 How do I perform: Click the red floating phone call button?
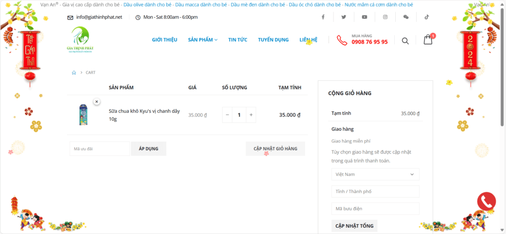(486, 201)
